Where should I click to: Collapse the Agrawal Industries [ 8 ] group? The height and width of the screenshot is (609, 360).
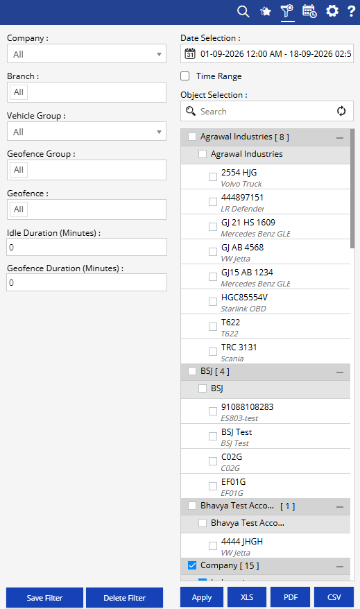(340, 138)
